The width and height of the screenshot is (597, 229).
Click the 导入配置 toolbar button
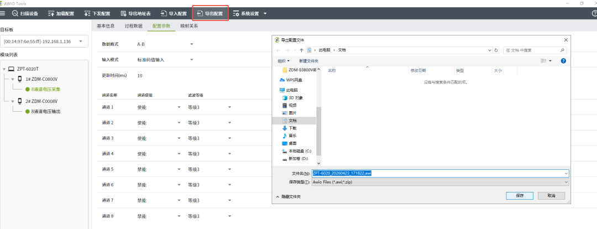(174, 13)
